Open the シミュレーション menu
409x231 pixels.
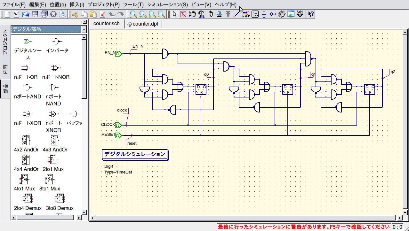tap(167, 4)
